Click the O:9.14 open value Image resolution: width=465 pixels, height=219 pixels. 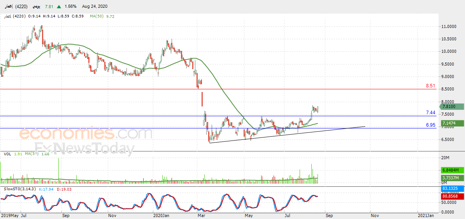coord(34,16)
